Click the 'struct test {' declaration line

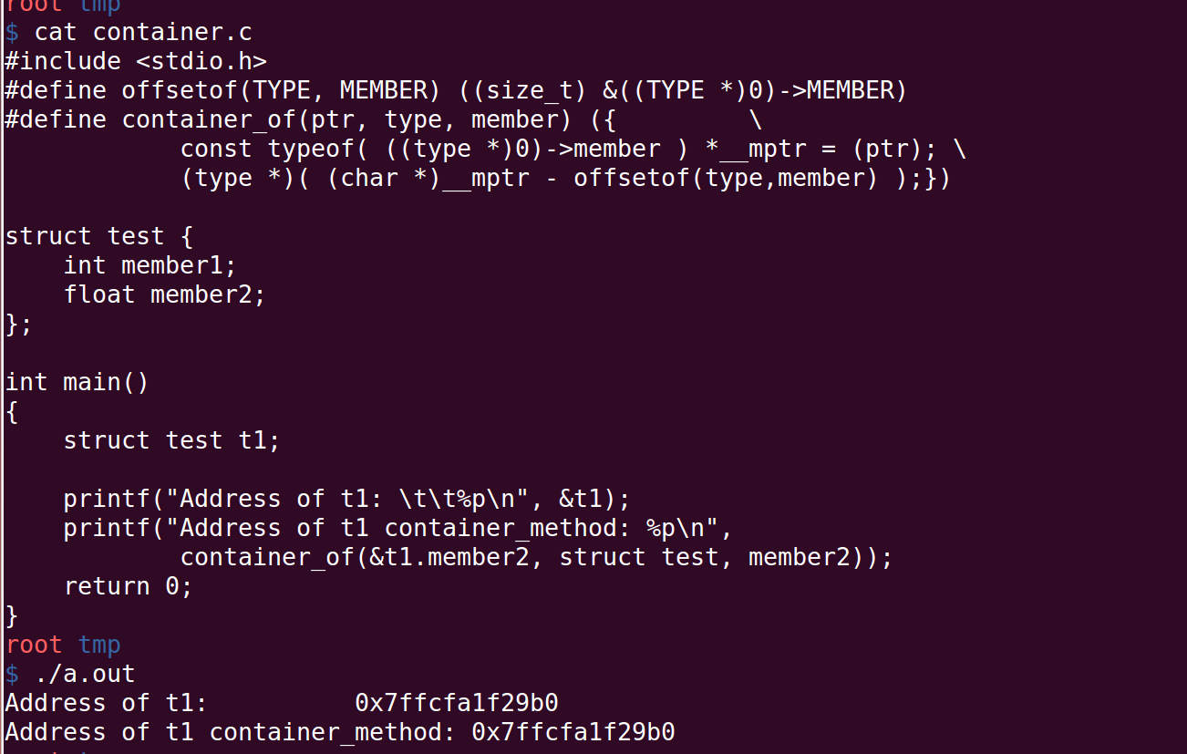(99, 236)
